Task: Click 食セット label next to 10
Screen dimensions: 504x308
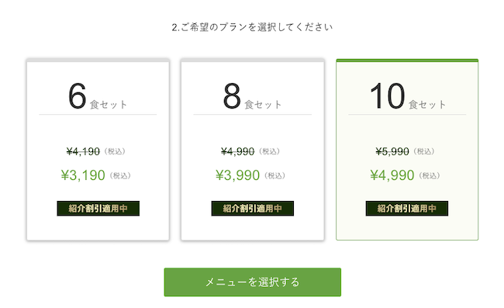Action: point(427,105)
